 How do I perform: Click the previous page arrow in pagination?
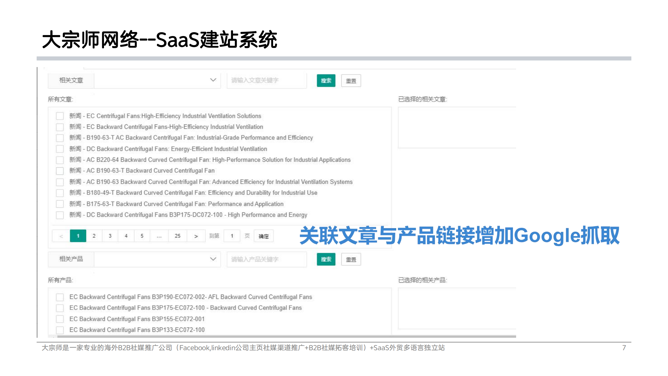pyautogui.click(x=61, y=236)
